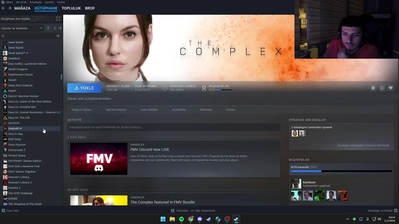Open the Steam menu

pos(9,2)
